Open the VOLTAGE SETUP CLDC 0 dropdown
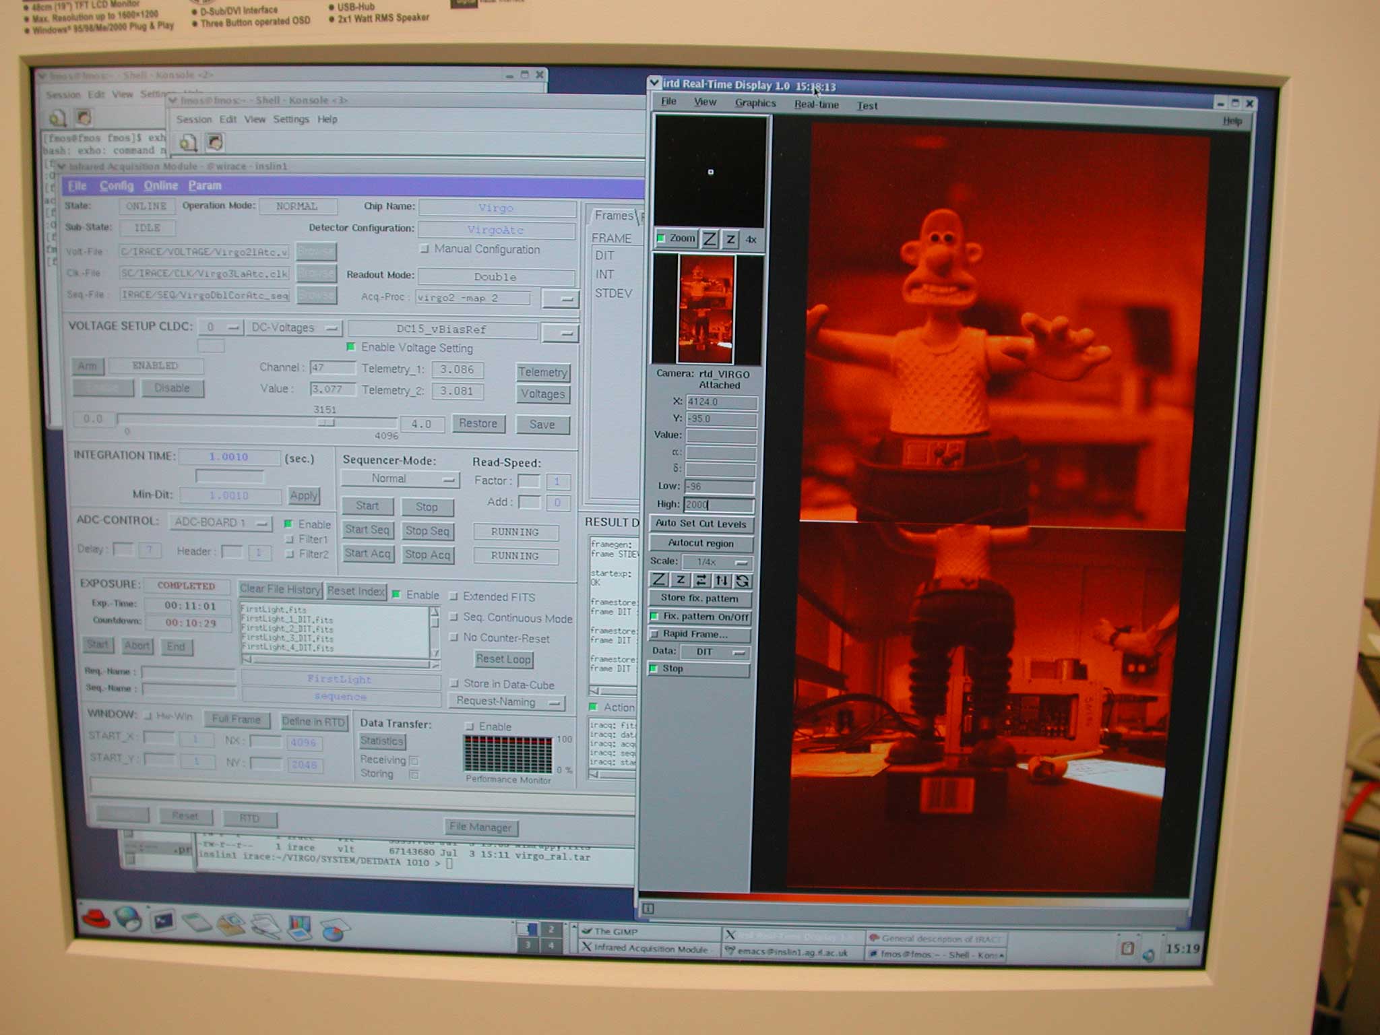Image resolution: width=1380 pixels, height=1035 pixels. tap(220, 327)
